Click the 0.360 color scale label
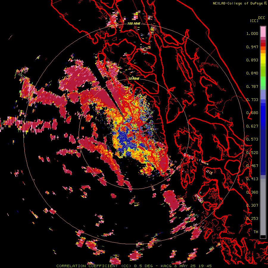 pyautogui.click(x=252, y=192)
